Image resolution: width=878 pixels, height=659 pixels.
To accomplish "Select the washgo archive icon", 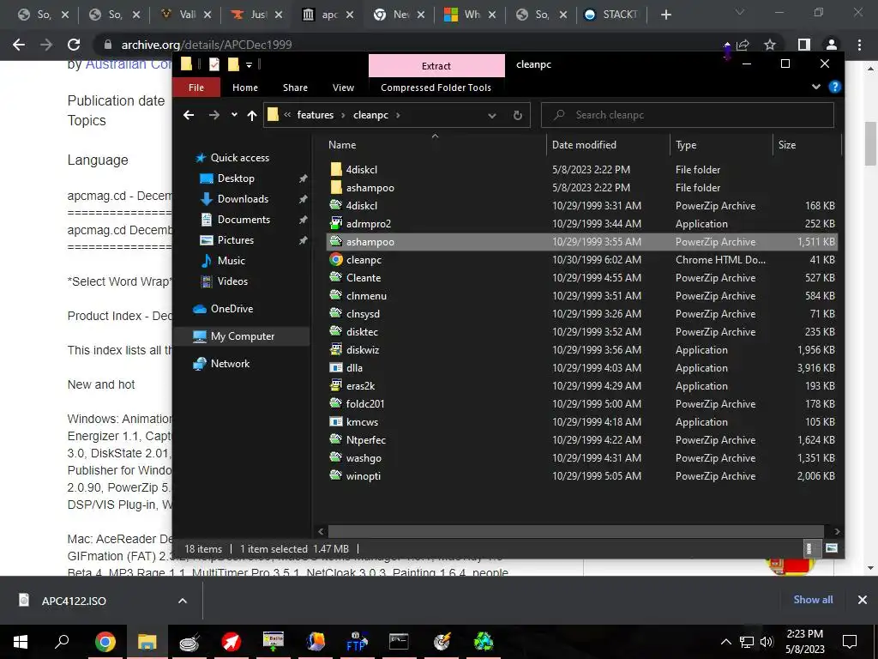I will coord(336,457).
